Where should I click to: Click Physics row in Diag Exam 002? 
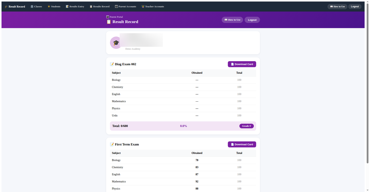[183, 109]
